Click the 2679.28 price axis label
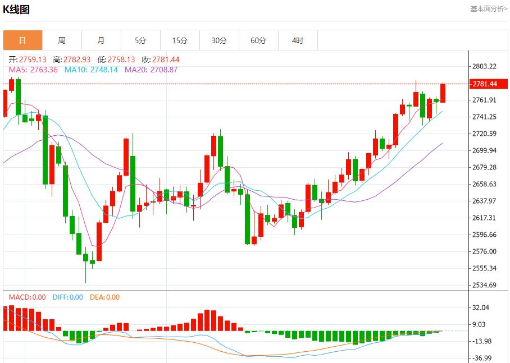The width and height of the screenshot is (510, 363). click(484, 167)
